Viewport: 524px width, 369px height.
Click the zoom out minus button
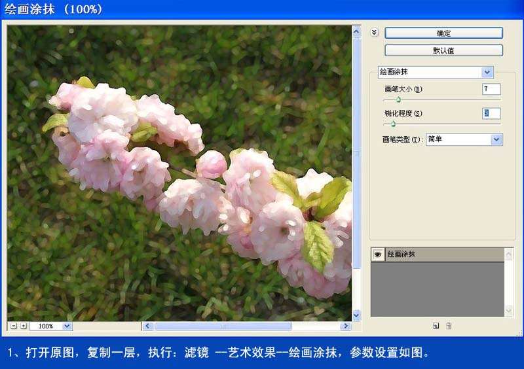point(14,326)
